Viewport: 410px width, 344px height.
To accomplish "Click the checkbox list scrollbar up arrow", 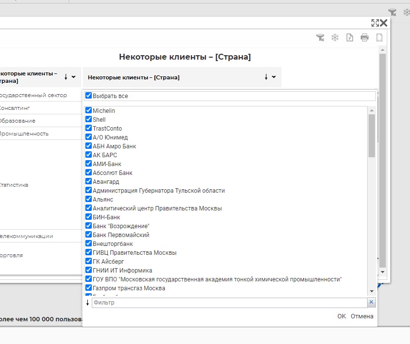I will point(372,111).
